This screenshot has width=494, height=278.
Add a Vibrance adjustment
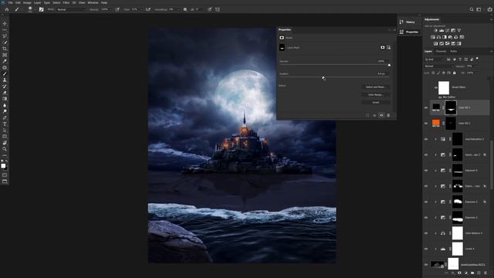tap(459, 31)
